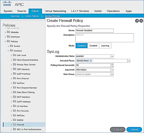Click the CDP Interface folder icon
The width and height of the screenshot is (144, 133).
14,69
